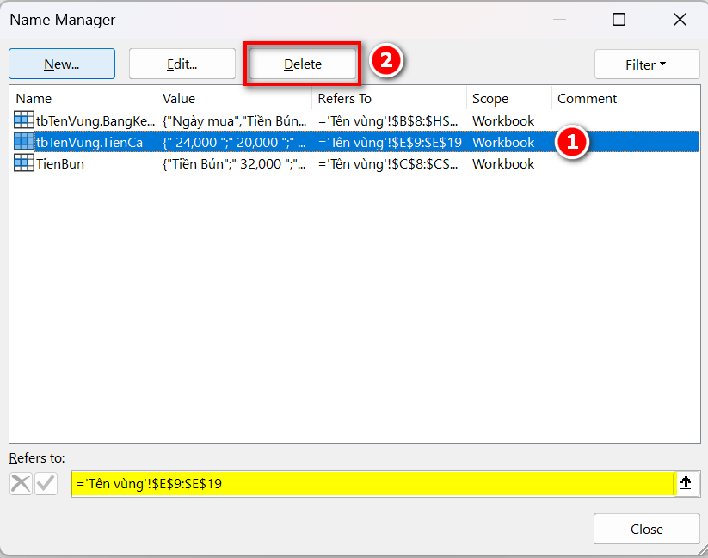Click the table icon beside tbTenVung.BangKe
Viewport: 708px width, 558px height.
click(24, 120)
